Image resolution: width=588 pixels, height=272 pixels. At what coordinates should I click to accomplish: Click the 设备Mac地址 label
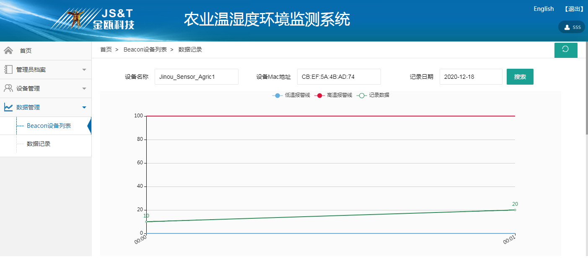click(x=274, y=77)
